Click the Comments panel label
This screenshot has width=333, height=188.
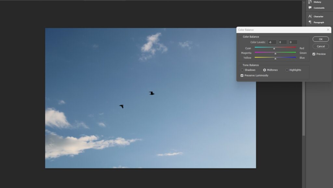319,8
